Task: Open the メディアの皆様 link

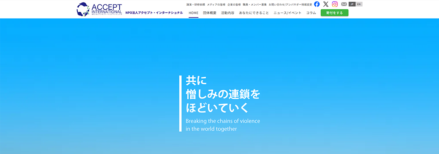Action: (216, 4)
